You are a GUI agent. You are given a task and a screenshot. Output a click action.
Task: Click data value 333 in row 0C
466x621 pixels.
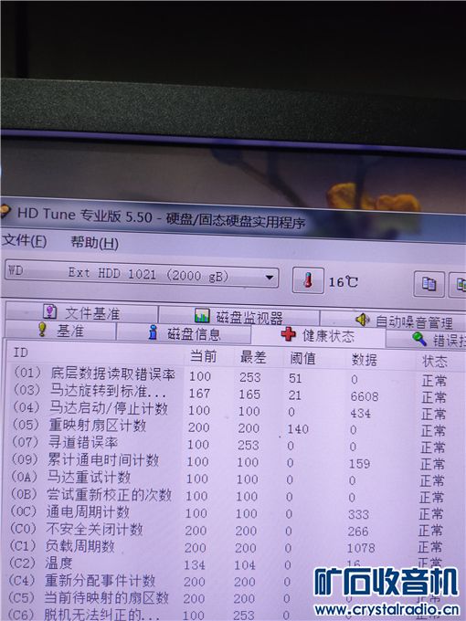click(358, 514)
